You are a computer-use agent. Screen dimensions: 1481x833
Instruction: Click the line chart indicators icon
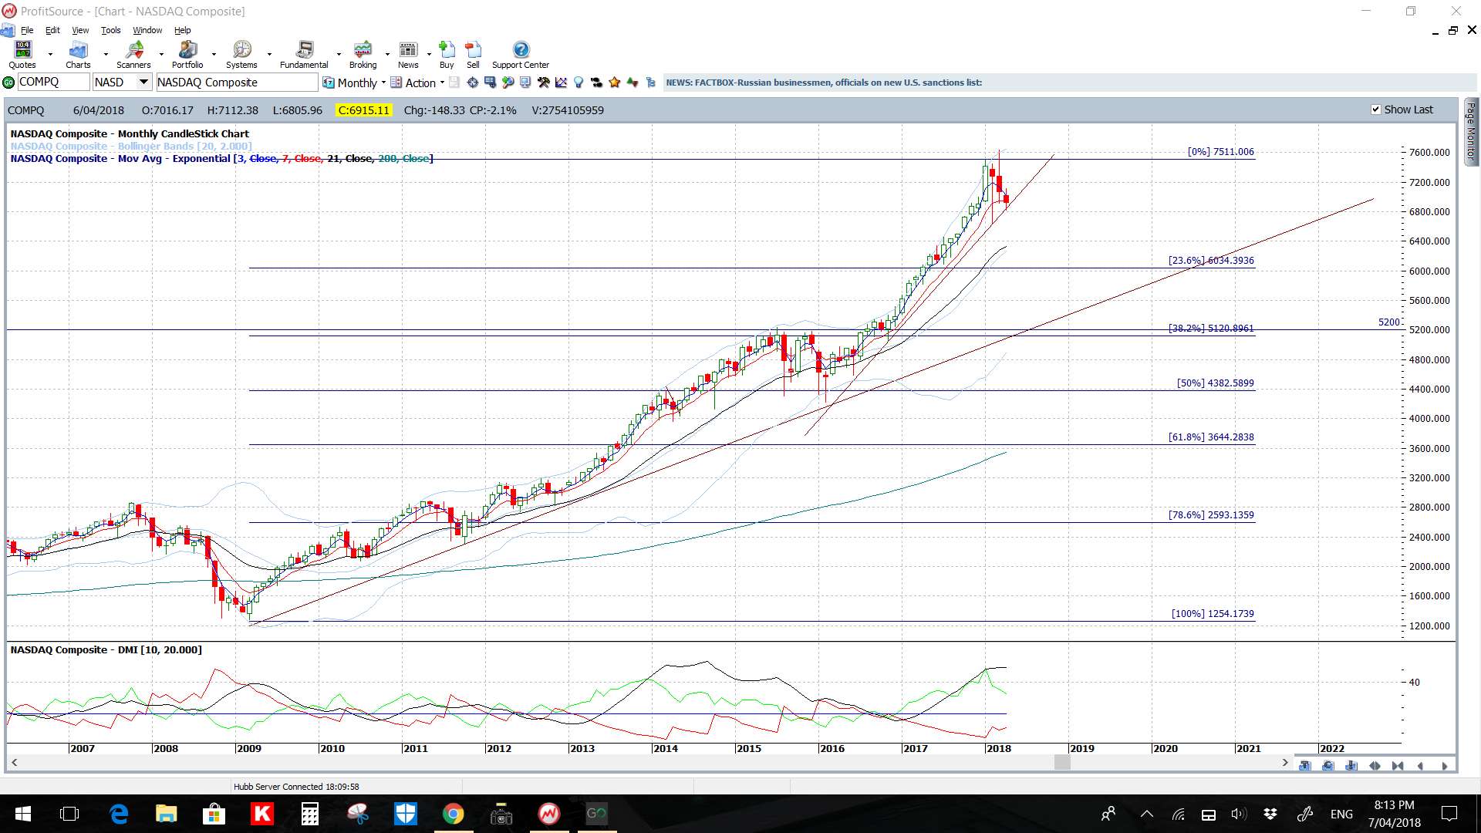561,83
